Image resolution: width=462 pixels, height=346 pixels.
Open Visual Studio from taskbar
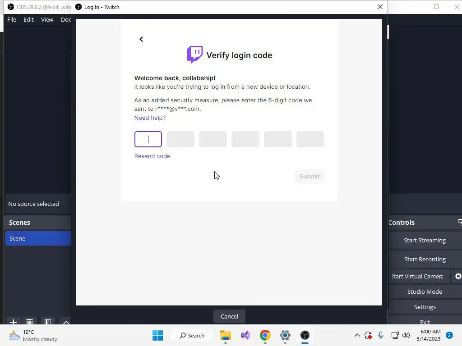click(x=245, y=335)
